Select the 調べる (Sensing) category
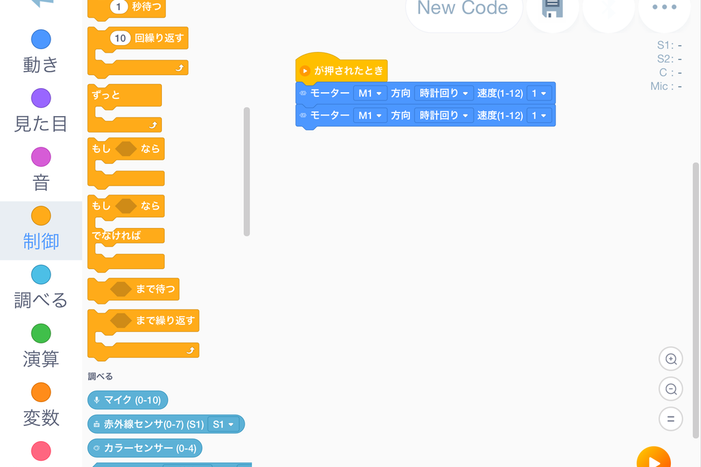This screenshot has height=467, width=701. (x=41, y=287)
